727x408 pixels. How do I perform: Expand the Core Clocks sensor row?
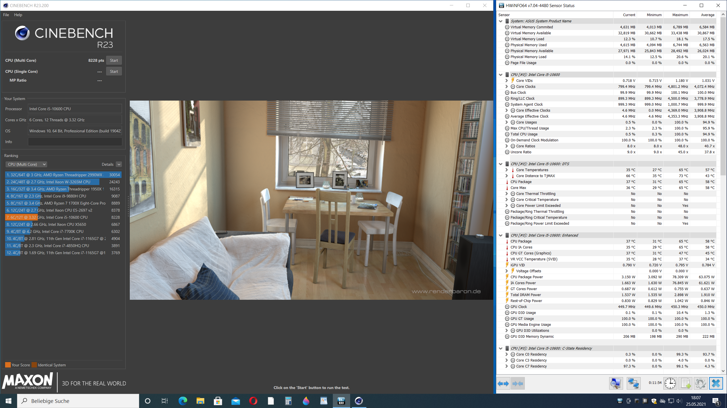506,87
